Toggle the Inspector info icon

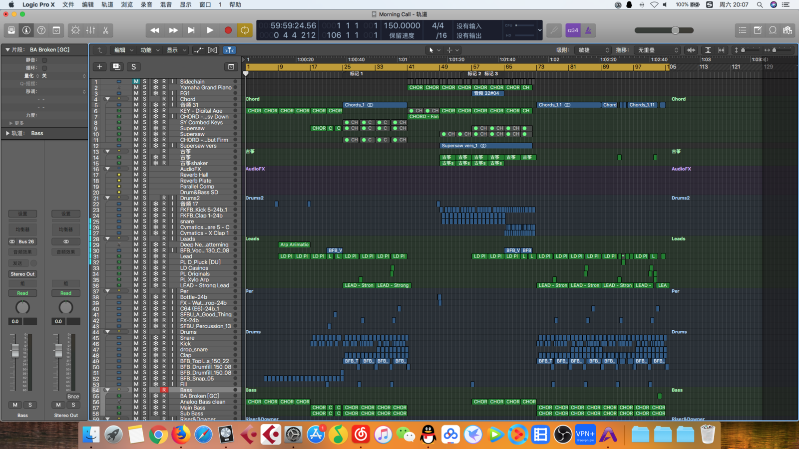pyautogui.click(x=26, y=30)
